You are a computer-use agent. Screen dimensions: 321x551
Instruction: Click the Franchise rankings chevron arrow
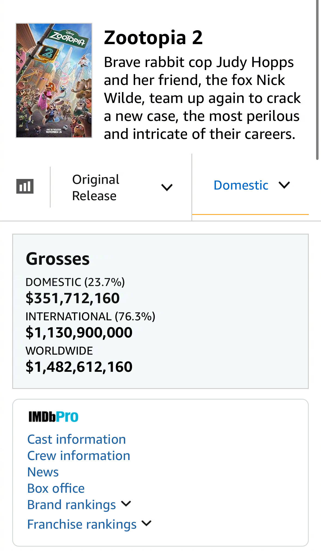[146, 523]
